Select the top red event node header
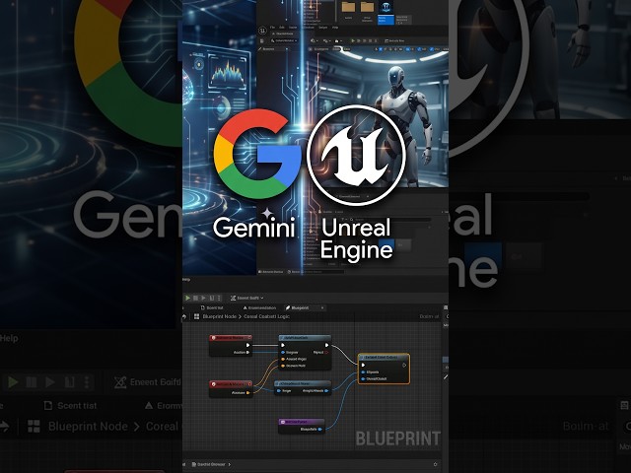The height and width of the screenshot is (473, 631). [231, 338]
